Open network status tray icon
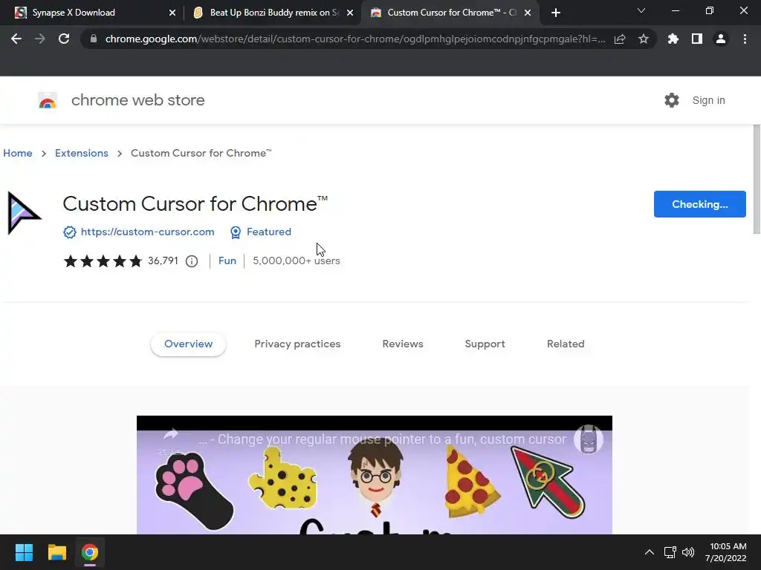The width and height of the screenshot is (761, 570). [x=670, y=552]
